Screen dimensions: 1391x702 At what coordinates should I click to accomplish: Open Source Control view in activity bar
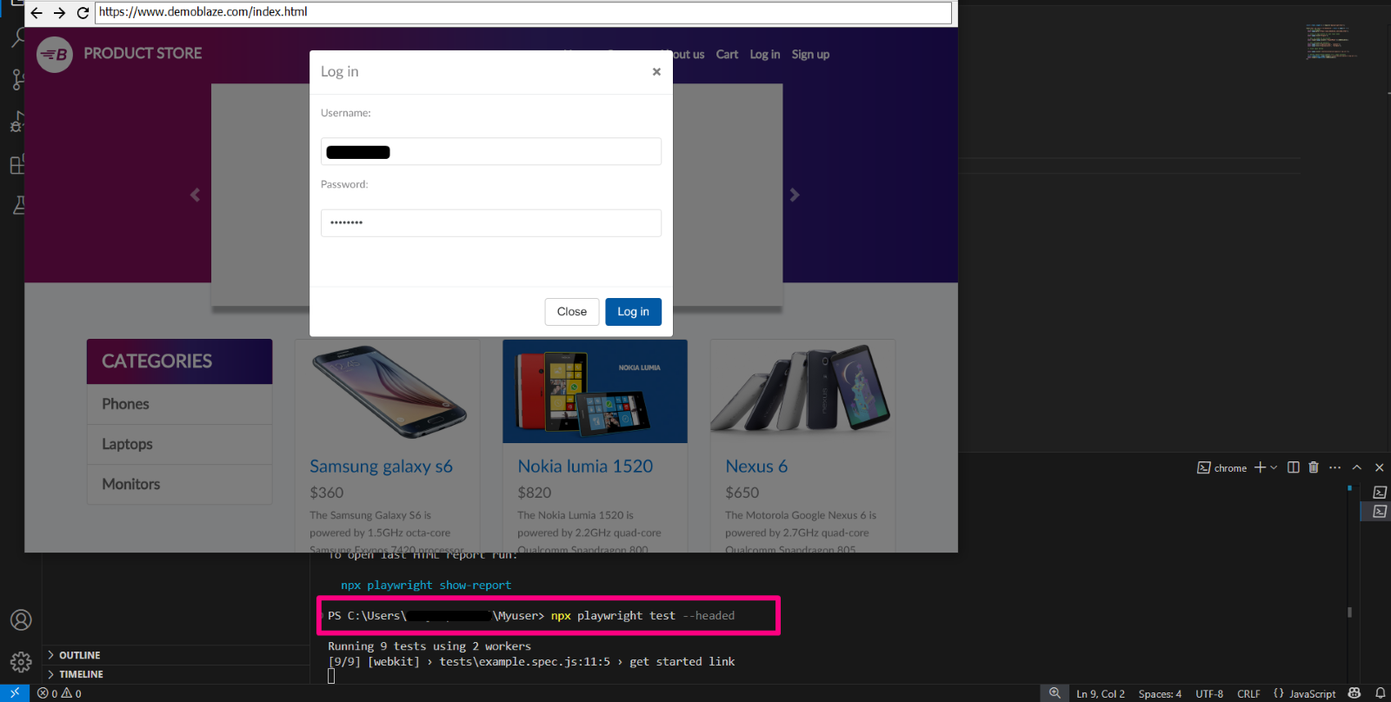point(17,79)
